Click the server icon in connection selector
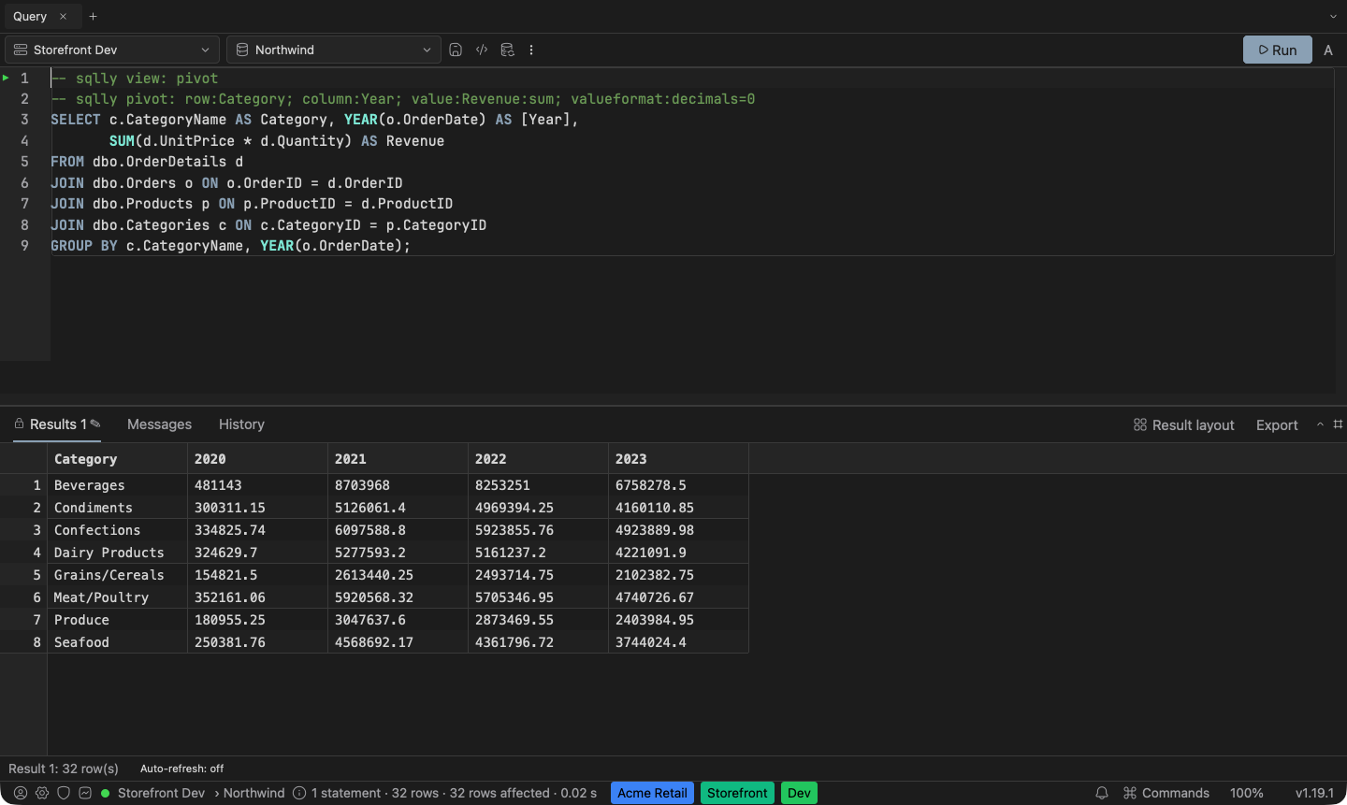This screenshot has width=1347, height=805. pyautogui.click(x=21, y=50)
